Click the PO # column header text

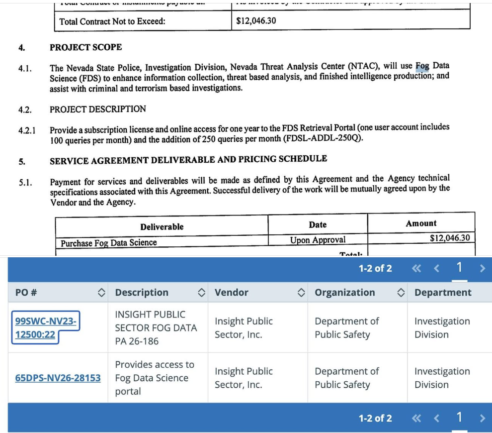(26, 293)
